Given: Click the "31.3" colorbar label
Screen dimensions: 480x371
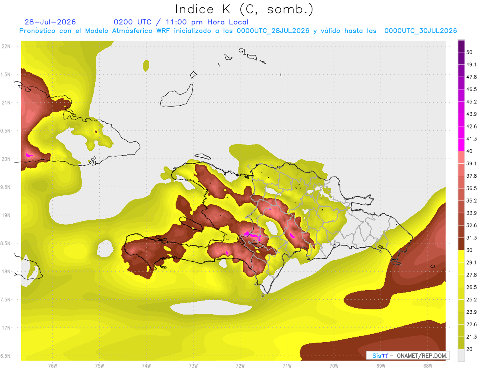Looking at the screenshot, I should 471,238.
